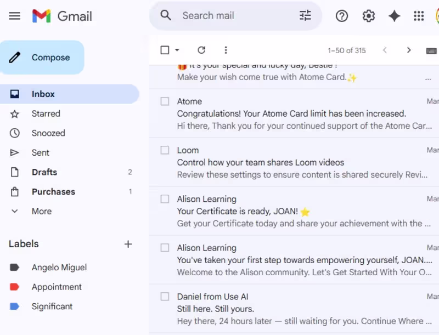Open Atome card limit increased email
439x335 pixels.
[294, 113]
